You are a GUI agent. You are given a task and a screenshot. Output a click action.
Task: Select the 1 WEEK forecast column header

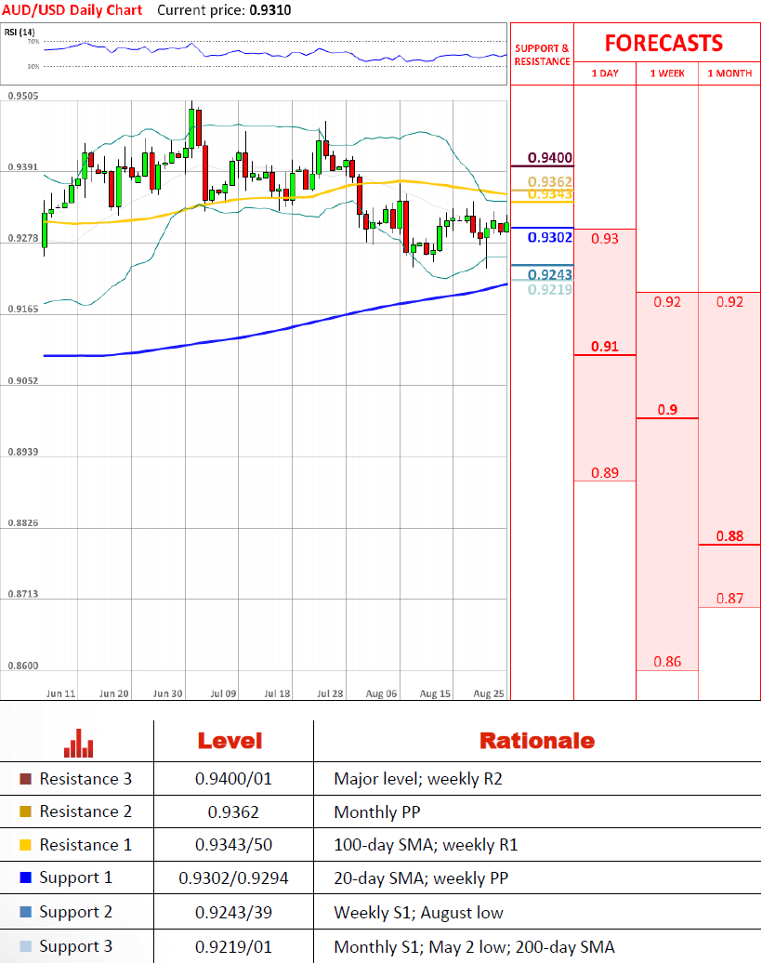click(667, 73)
